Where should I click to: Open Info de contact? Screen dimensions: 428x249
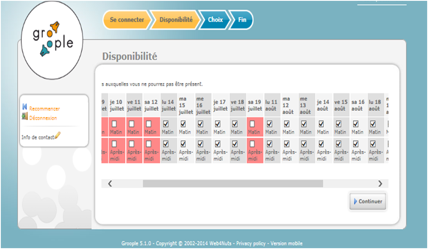[x=38, y=137]
